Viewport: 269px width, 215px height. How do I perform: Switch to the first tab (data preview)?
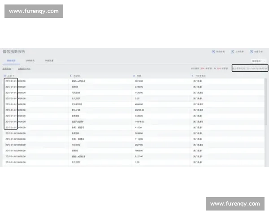pos(11,60)
